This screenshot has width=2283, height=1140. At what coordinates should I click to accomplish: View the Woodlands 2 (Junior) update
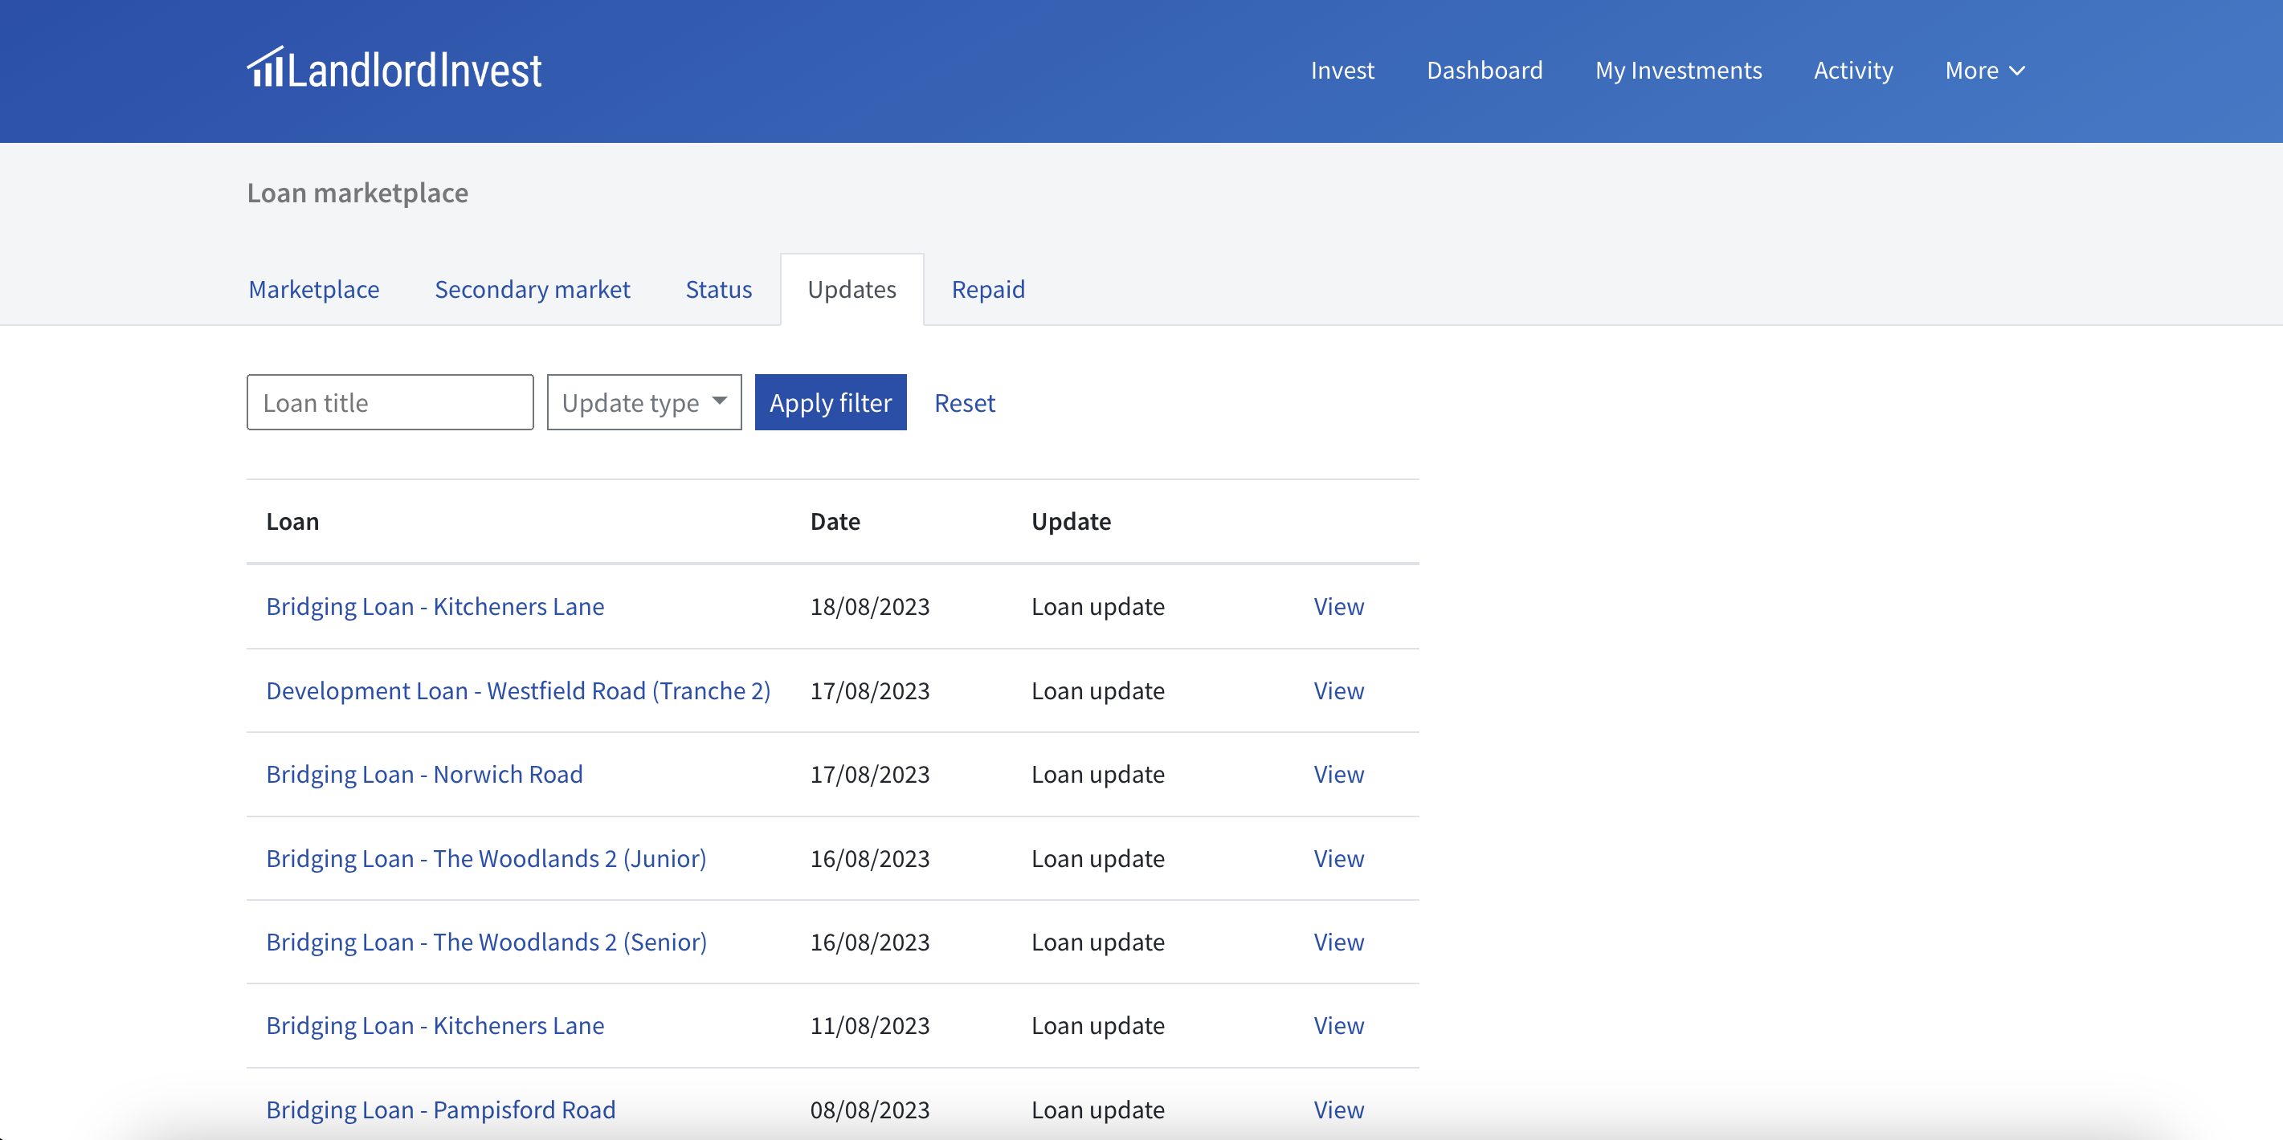(1338, 857)
